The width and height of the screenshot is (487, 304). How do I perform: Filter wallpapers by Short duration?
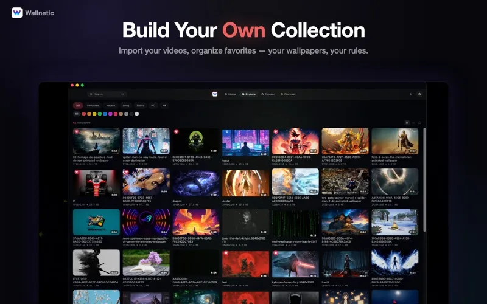tap(140, 105)
